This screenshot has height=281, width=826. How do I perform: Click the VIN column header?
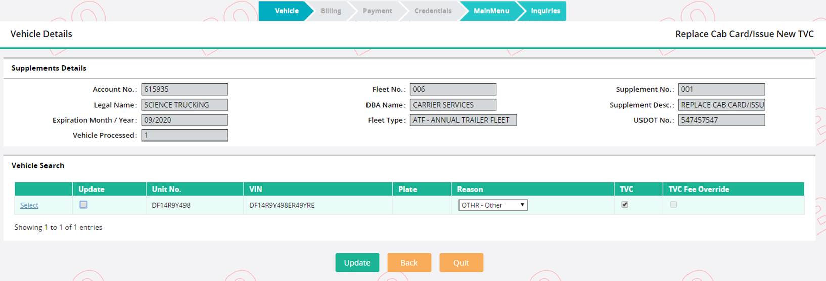coord(256,189)
